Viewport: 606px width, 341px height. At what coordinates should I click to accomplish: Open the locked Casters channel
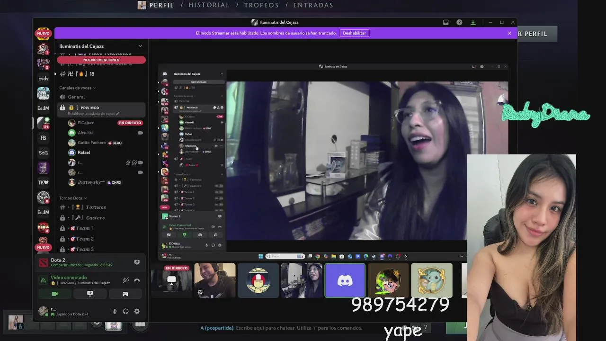100,218
